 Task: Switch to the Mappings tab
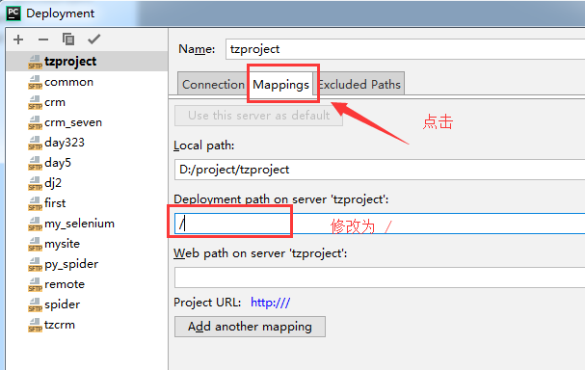pyautogui.click(x=280, y=84)
